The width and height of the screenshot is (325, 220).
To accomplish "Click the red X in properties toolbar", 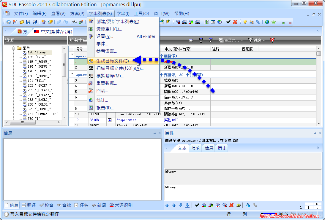I will pos(231,205).
